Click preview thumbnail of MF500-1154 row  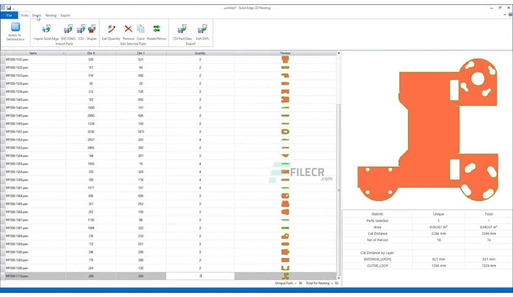pos(285,156)
